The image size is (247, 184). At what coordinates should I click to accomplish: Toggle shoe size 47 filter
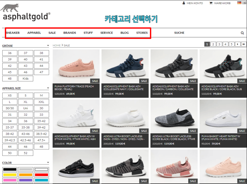coord(41,72)
